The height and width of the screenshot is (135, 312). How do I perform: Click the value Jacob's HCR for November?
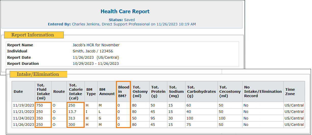(96, 45)
